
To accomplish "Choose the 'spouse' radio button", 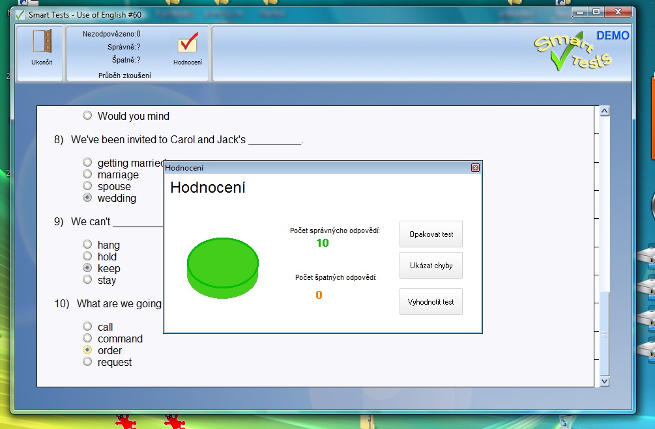I will click(x=87, y=186).
